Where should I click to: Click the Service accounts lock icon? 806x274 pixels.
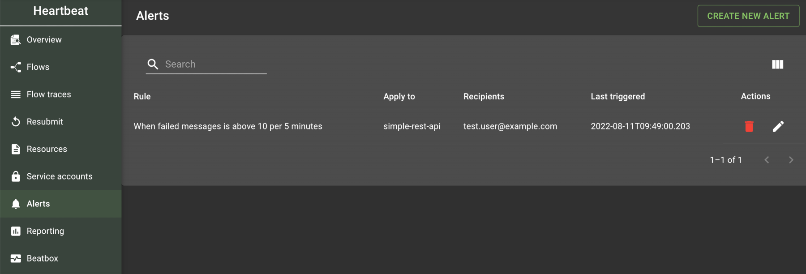(x=15, y=176)
